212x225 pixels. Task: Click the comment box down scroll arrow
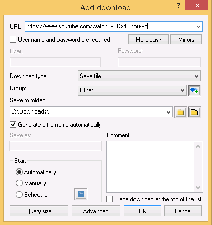tap(198, 188)
